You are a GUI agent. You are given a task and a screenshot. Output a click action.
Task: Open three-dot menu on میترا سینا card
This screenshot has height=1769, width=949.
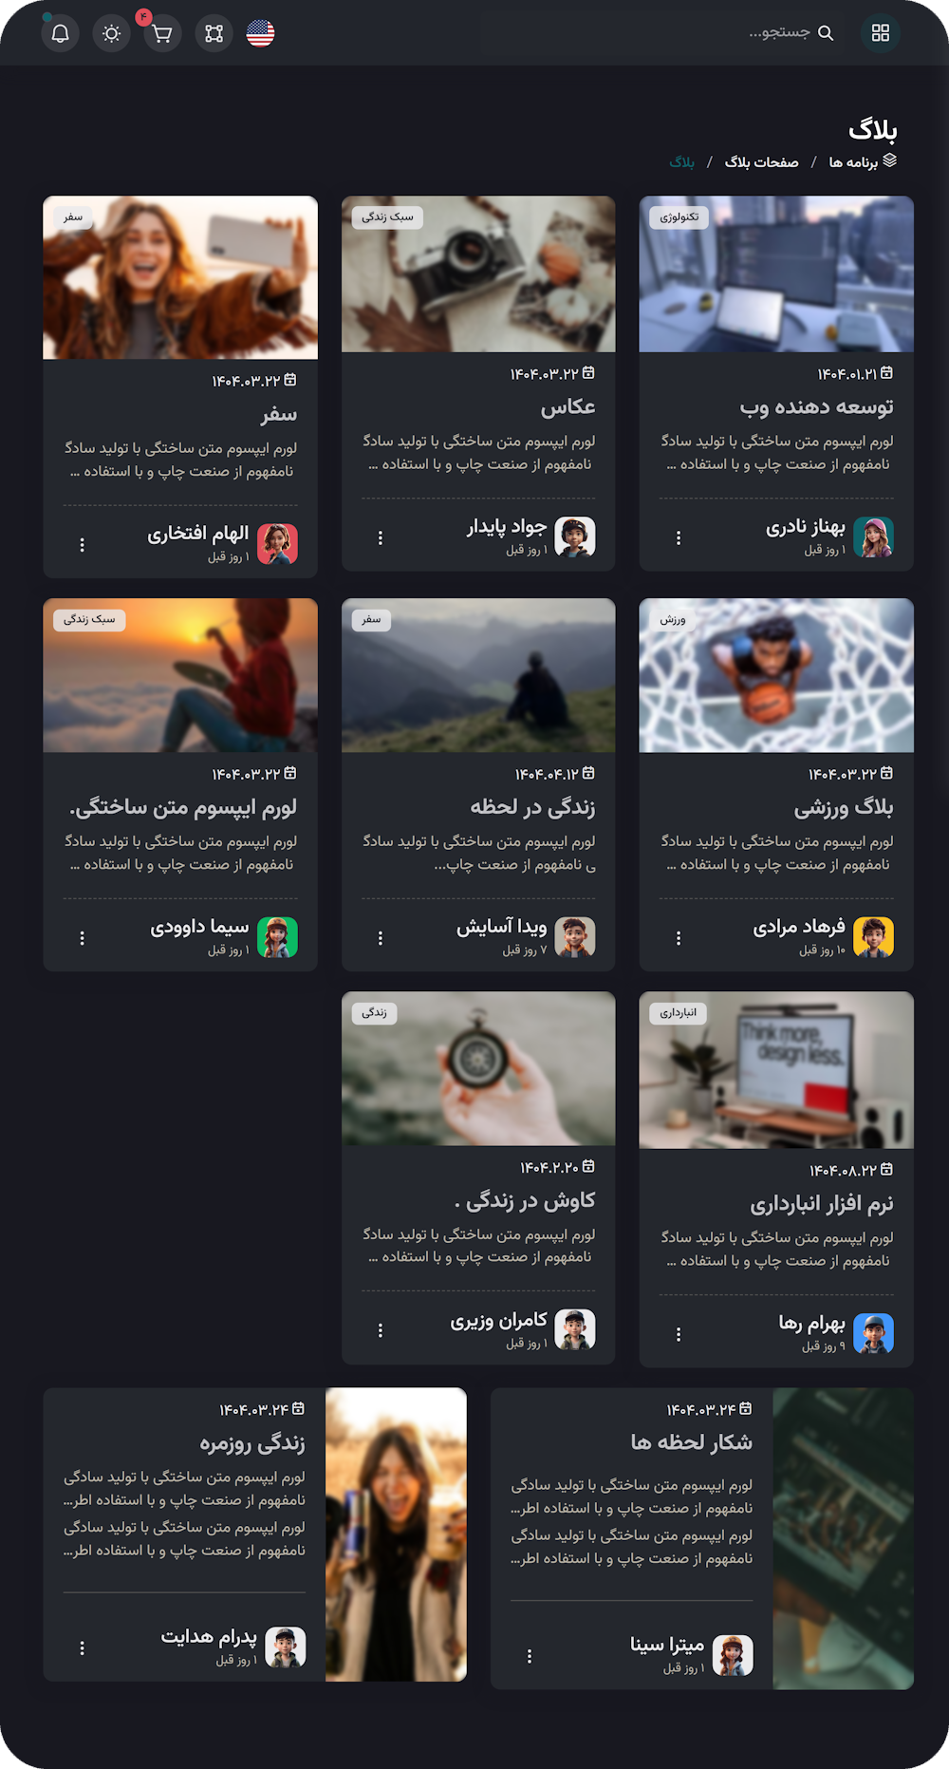pos(530,1655)
